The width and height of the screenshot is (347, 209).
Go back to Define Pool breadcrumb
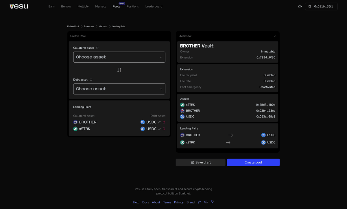click(x=73, y=26)
